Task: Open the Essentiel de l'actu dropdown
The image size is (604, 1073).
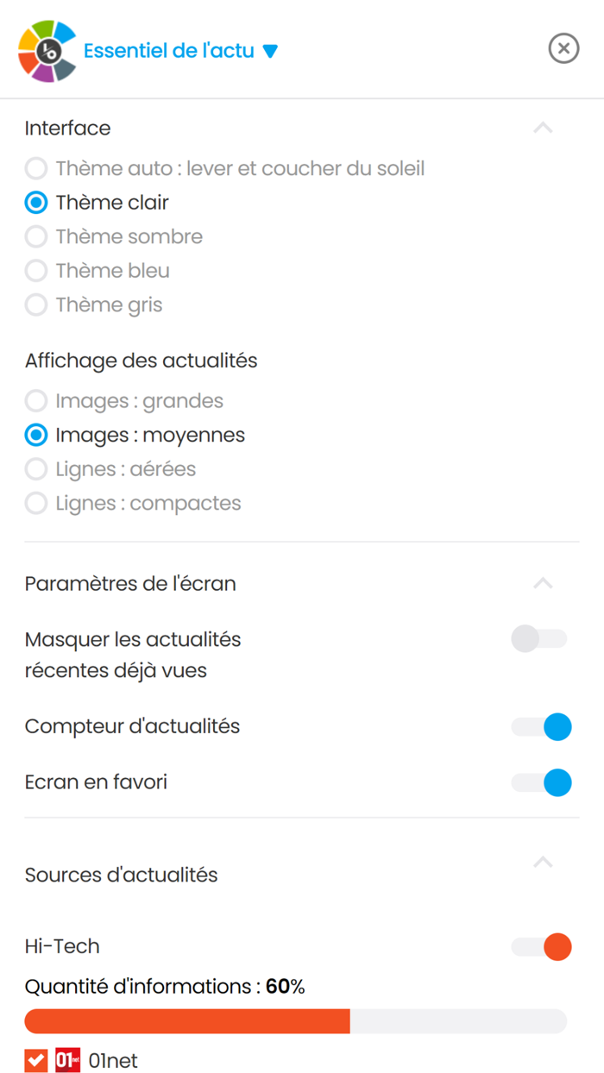Action: tap(181, 51)
